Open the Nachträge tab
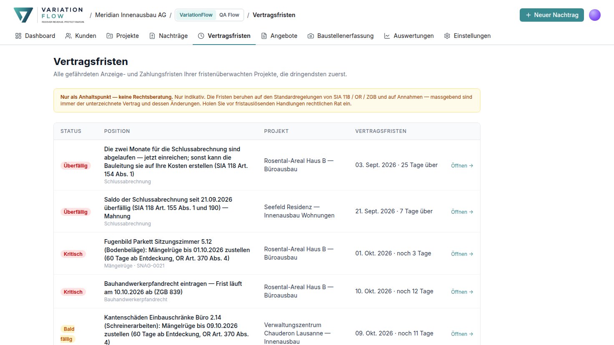Image resolution: width=614 pixels, height=345 pixels. tap(169, 36)
